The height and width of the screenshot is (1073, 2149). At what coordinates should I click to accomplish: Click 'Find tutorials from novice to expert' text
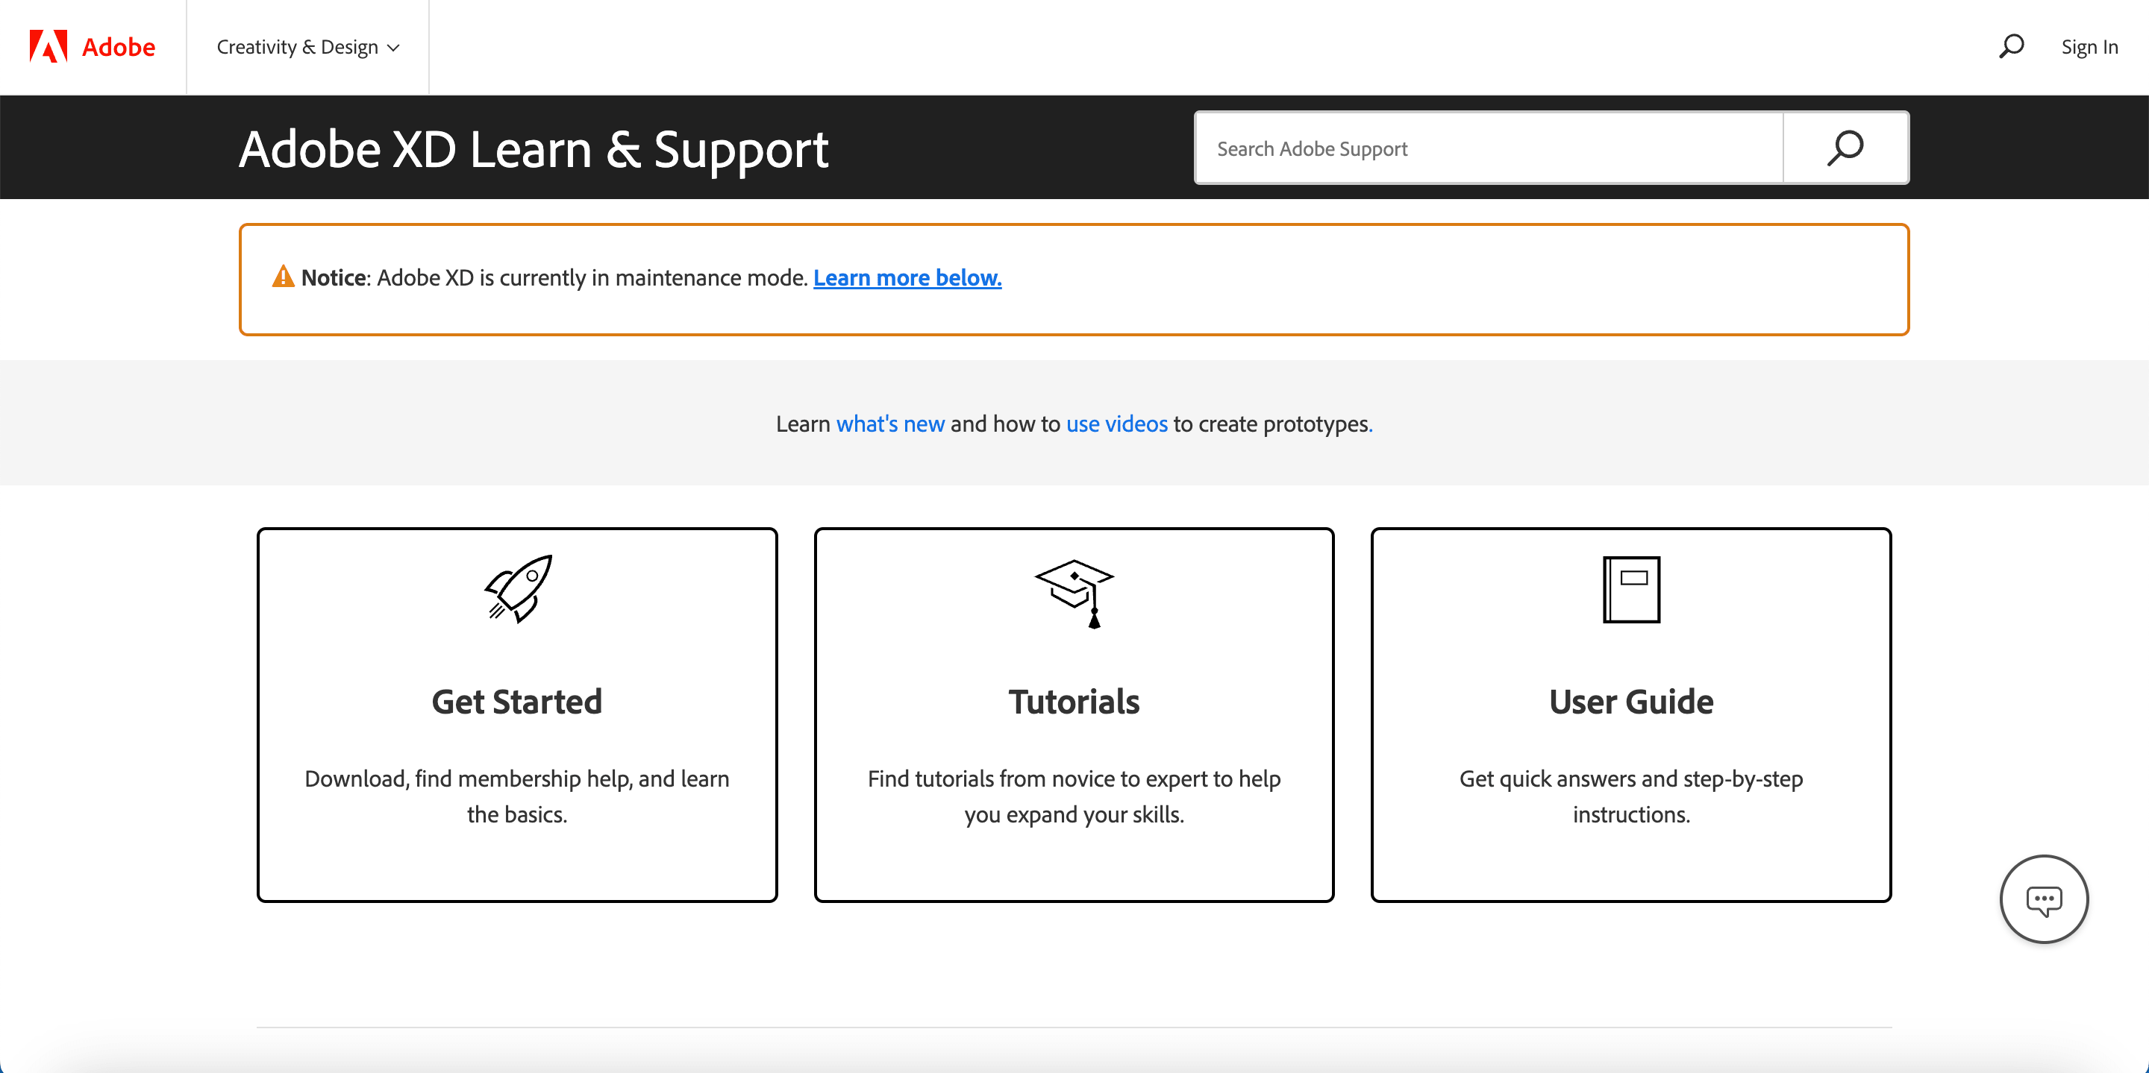pyautogui.click(x=1074, y=796)
